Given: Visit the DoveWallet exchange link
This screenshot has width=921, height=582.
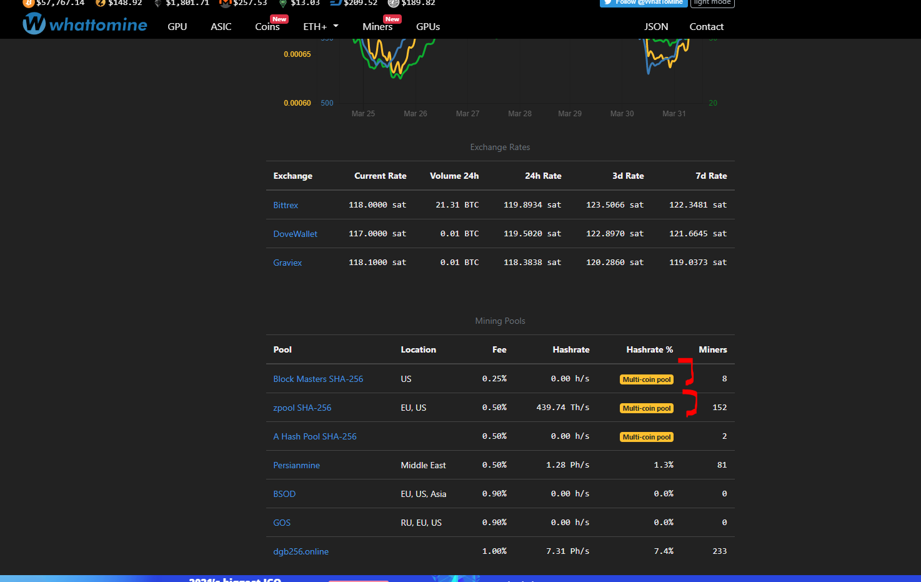Looking at the screenshot, I should 295,234.
